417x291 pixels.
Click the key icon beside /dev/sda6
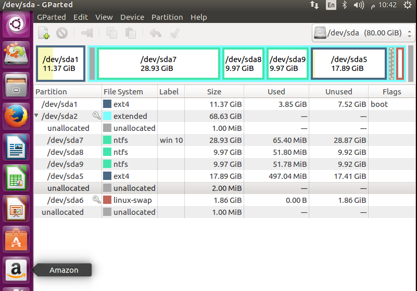click(x=96, y=200)
